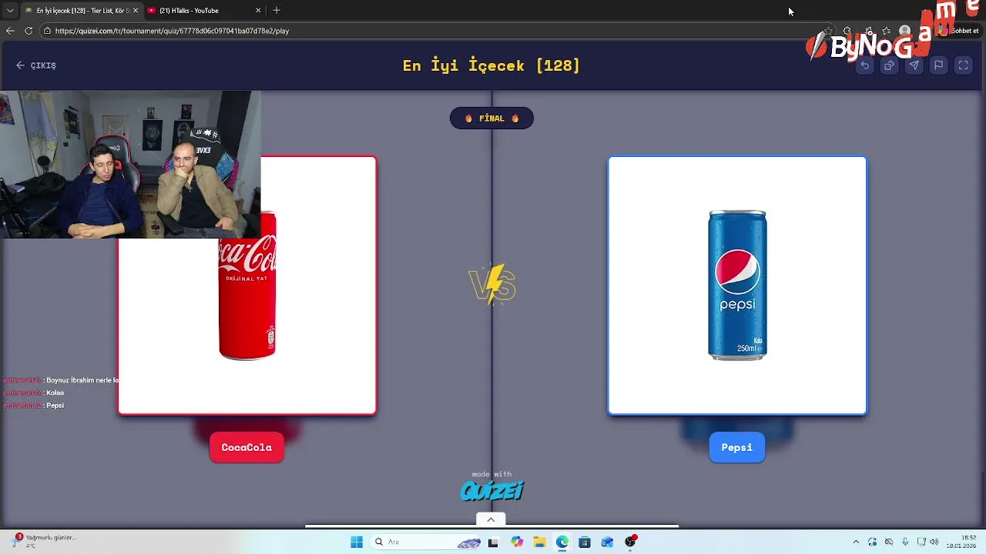This screenshot has width=986, height=554.
Task: Open the weather widget Yağmurlu günler
Action: pyautogui.click(x=45, y=541)
